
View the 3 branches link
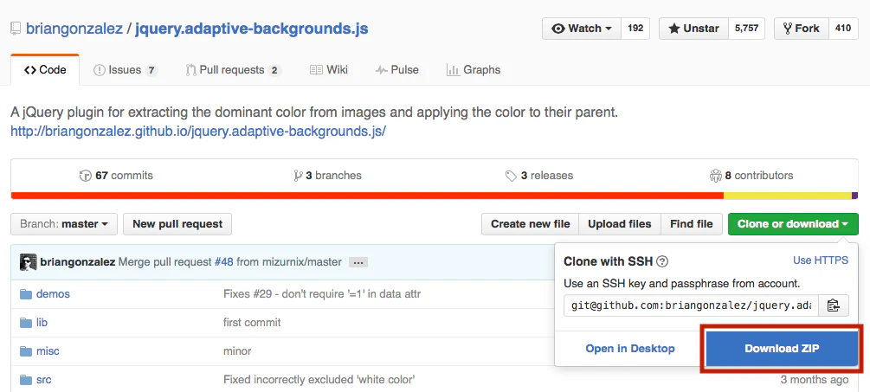pos(327,176)
